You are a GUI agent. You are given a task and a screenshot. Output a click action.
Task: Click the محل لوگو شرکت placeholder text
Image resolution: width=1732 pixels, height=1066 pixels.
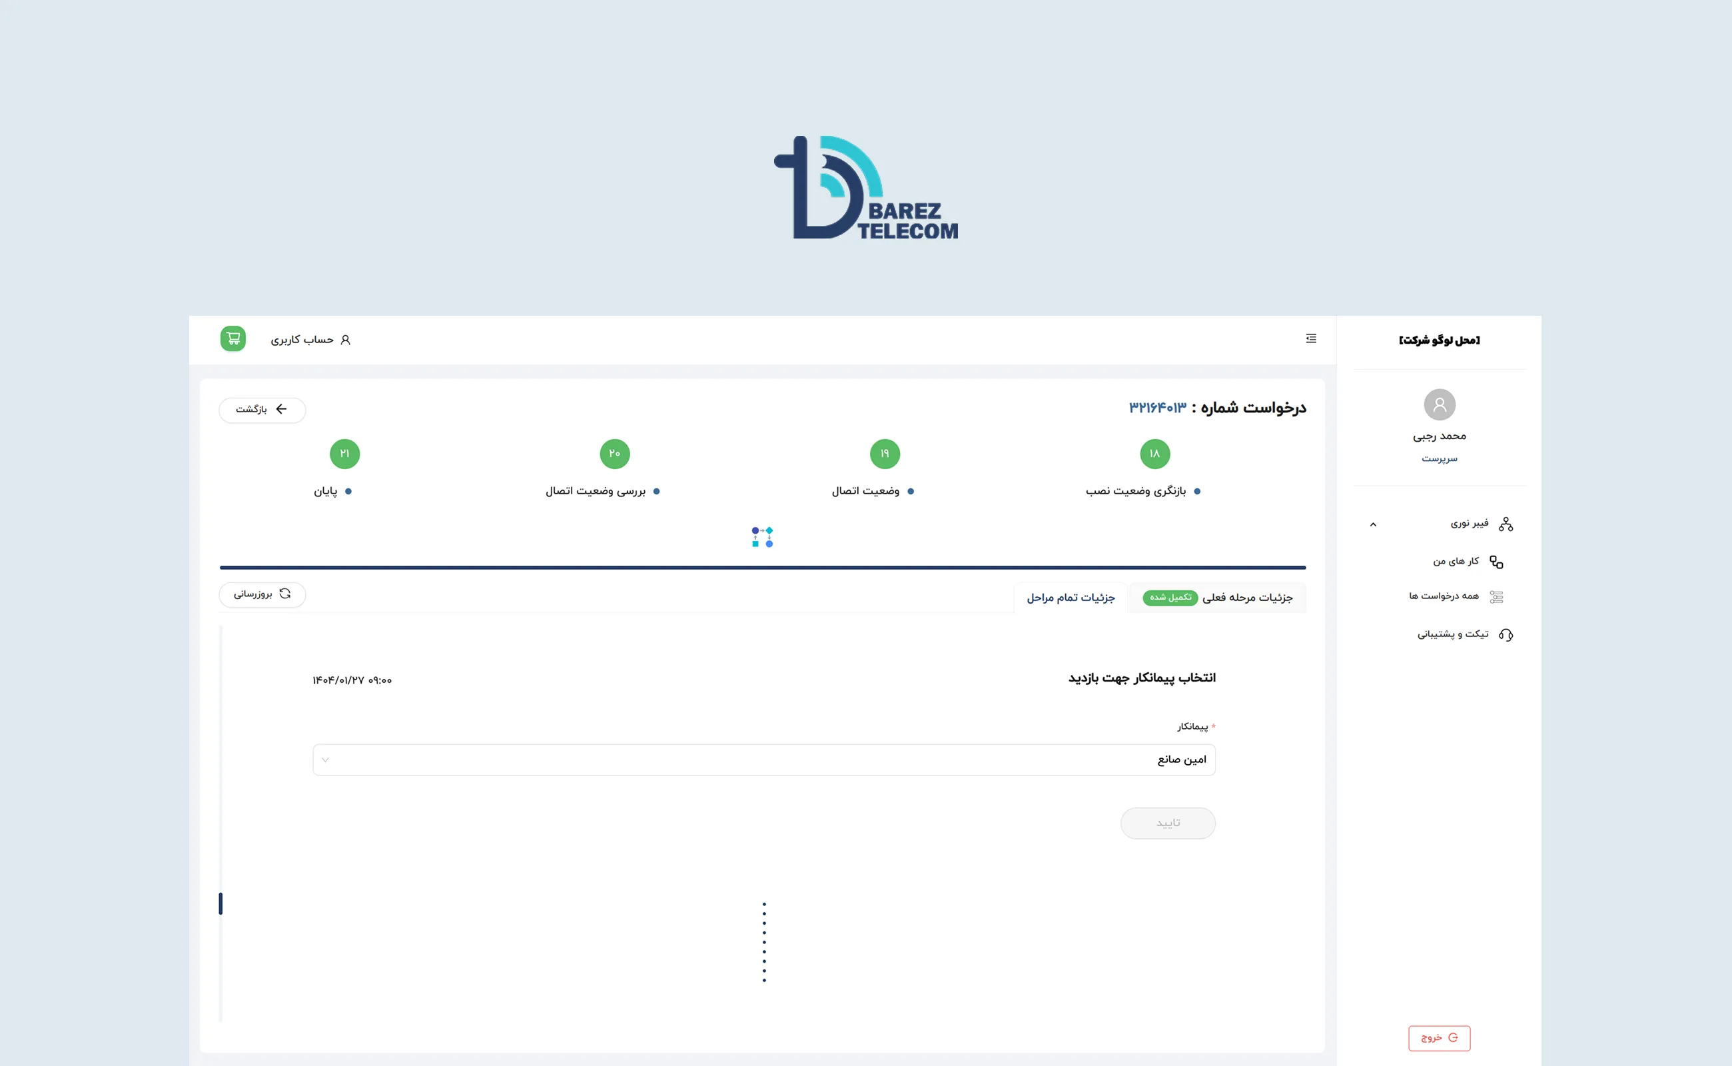(1440, 340)
